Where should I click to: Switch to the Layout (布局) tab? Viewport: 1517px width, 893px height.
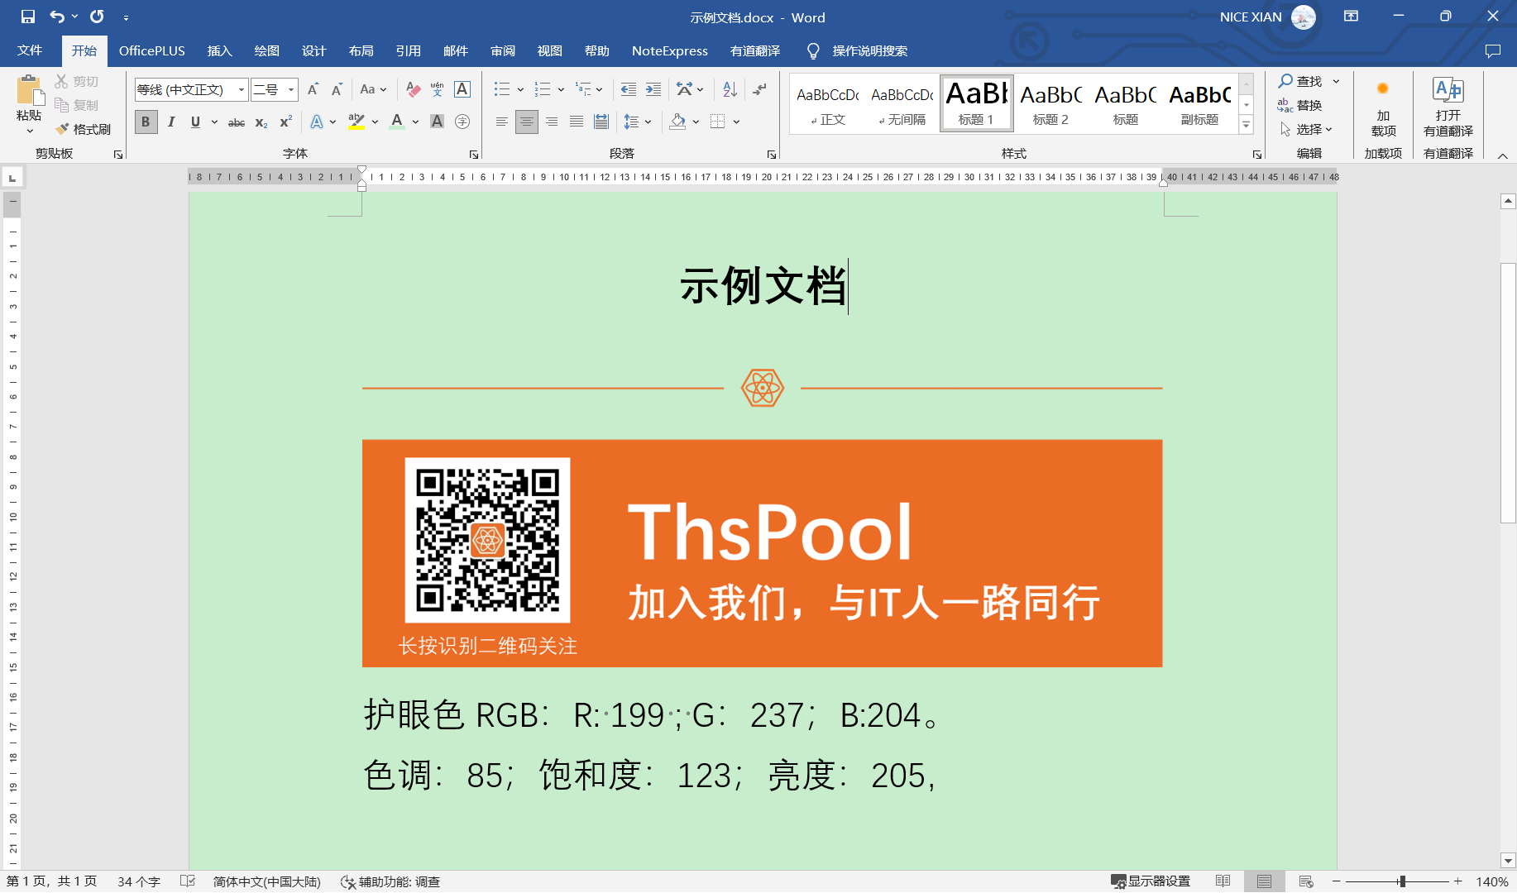361,50
